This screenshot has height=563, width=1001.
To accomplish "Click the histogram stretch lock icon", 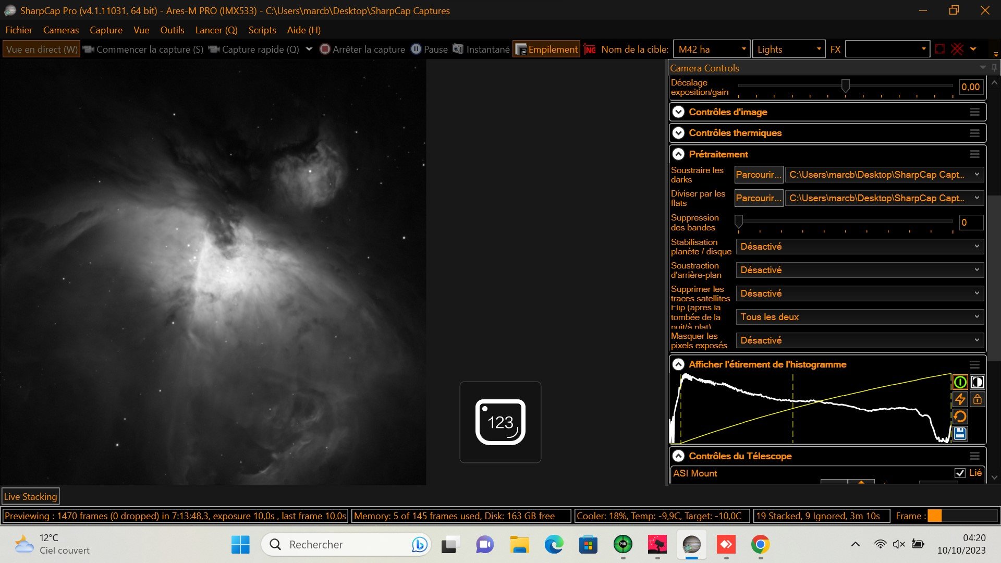I will (x=977, y=399).
